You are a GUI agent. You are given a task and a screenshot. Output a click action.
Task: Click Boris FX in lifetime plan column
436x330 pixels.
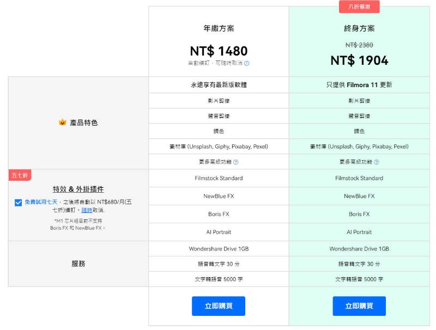359,214
